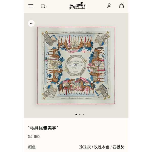This screenshot has height=152, width=152.
Task: Click the saddle drawing in scarf's bottom-right corner
Action: (x=102, y=92)
